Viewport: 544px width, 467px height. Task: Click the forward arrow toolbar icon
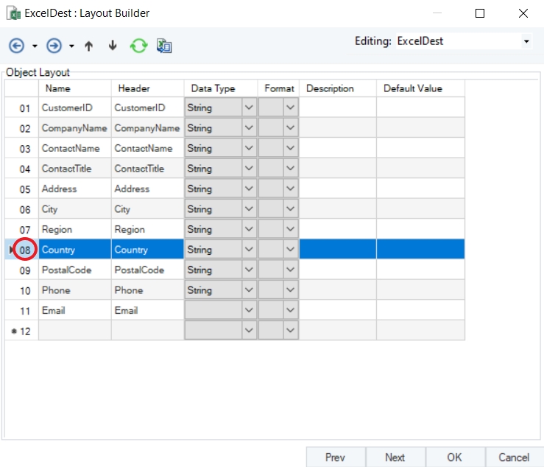(54, 46)
